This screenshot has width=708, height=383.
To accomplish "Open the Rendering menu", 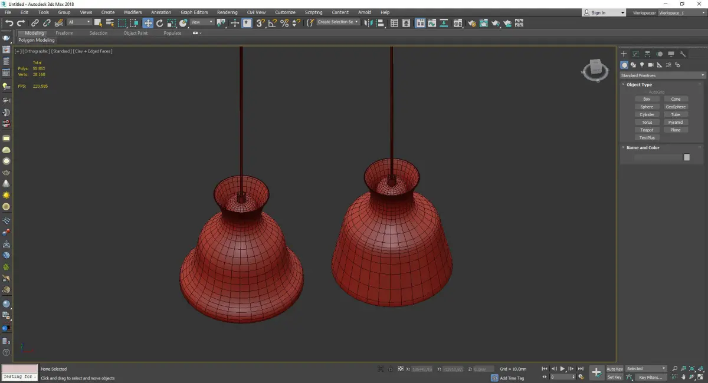I will (227, 12).
